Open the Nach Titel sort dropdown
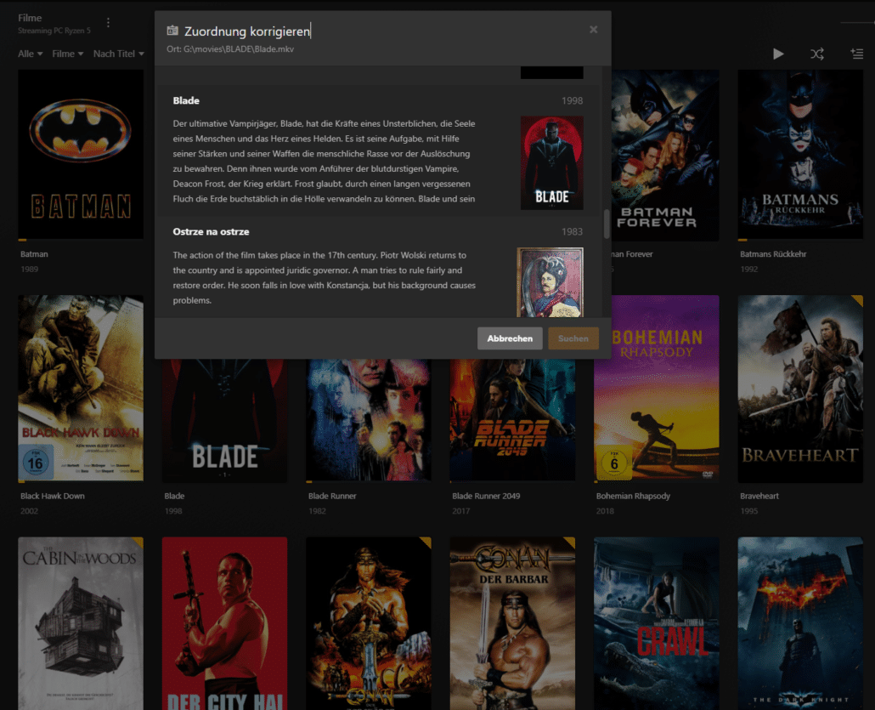This screenshot has height=710, width=875. click(x=117, y=54)
